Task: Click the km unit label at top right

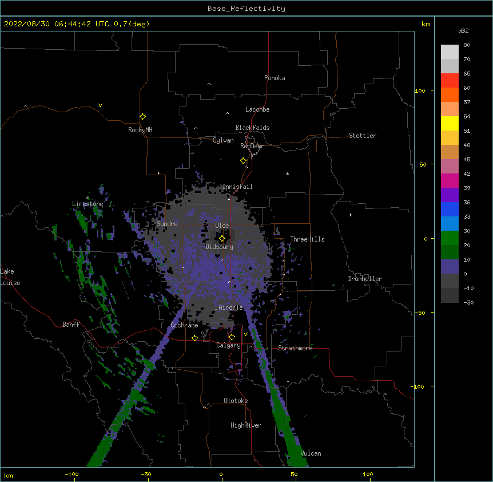Action: tap(426, 24)
